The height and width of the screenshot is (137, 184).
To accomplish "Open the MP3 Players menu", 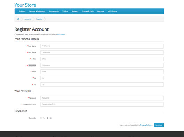I will click(112, 11).
